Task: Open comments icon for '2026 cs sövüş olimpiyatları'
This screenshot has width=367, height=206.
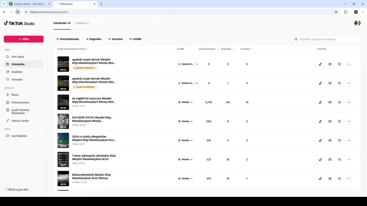Action: [339, 140]
